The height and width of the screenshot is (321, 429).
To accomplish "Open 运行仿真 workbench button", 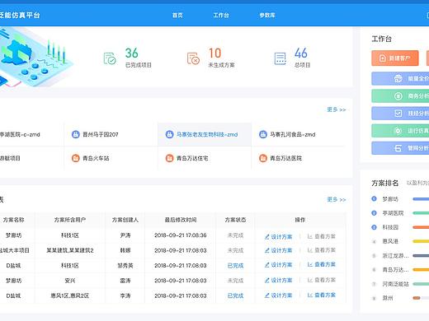I will (400, 131).
